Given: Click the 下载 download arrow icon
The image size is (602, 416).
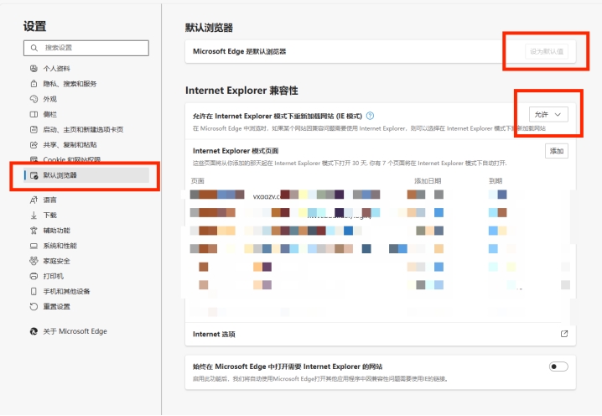Looking at the screenshot, I should pyautogui.click(x=34, y=216).
